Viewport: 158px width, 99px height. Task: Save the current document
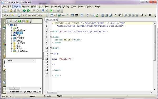pyautogui.click(x=15, y=11)
